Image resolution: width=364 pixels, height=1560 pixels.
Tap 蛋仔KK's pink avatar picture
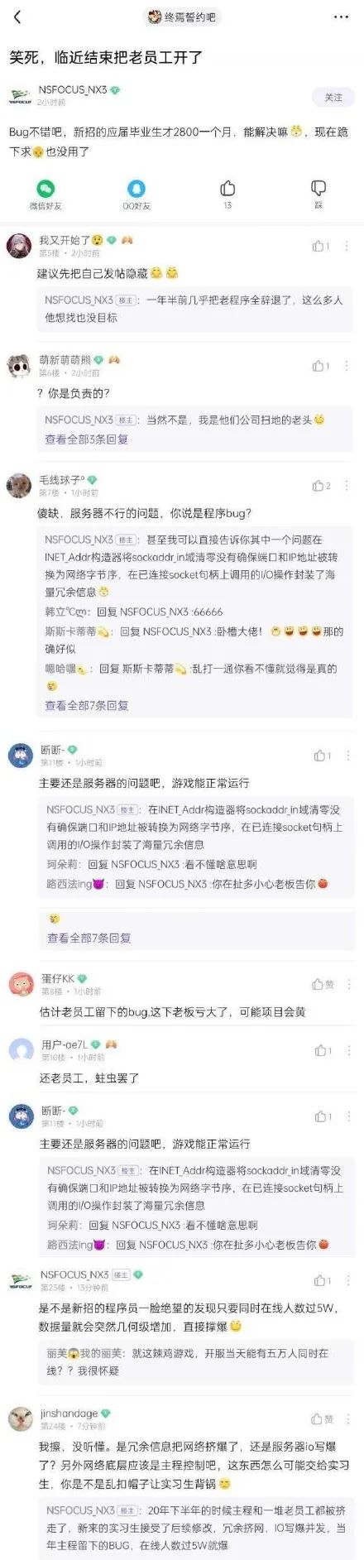click(21, 984)
